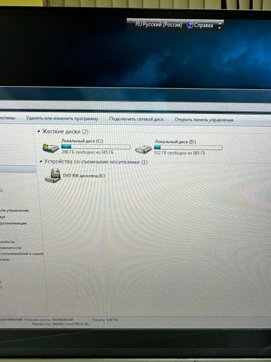
Task: Click the blue Справка help icon
Action: click(190, 25)
